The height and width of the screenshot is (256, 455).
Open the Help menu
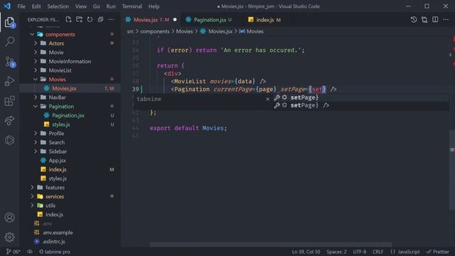pyautogui.click(x=154, y=6)
